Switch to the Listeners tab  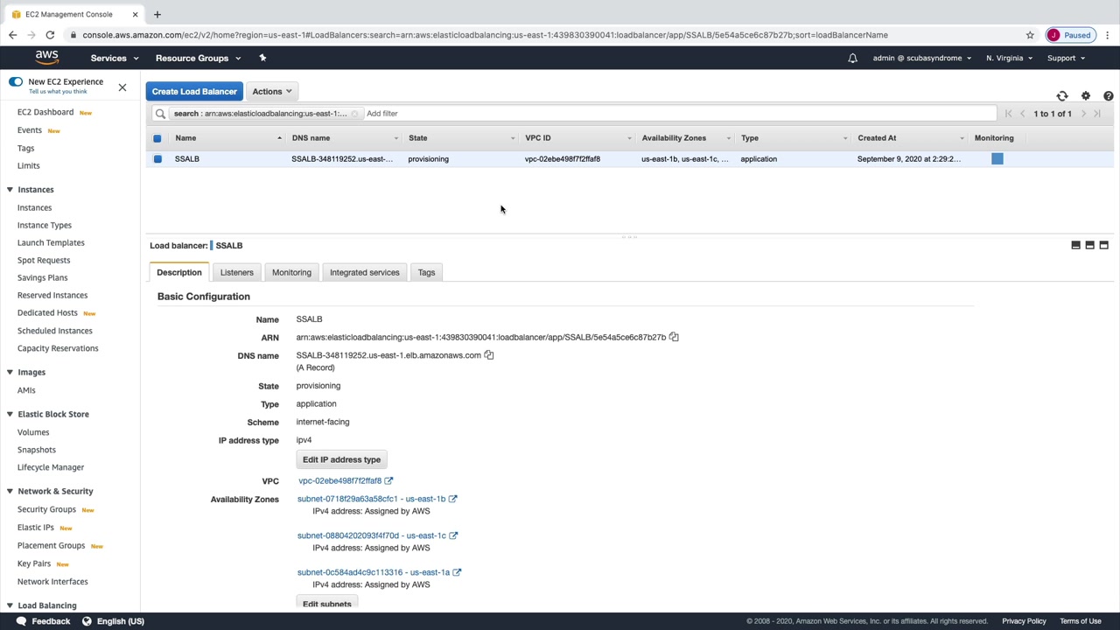point(236,272)
